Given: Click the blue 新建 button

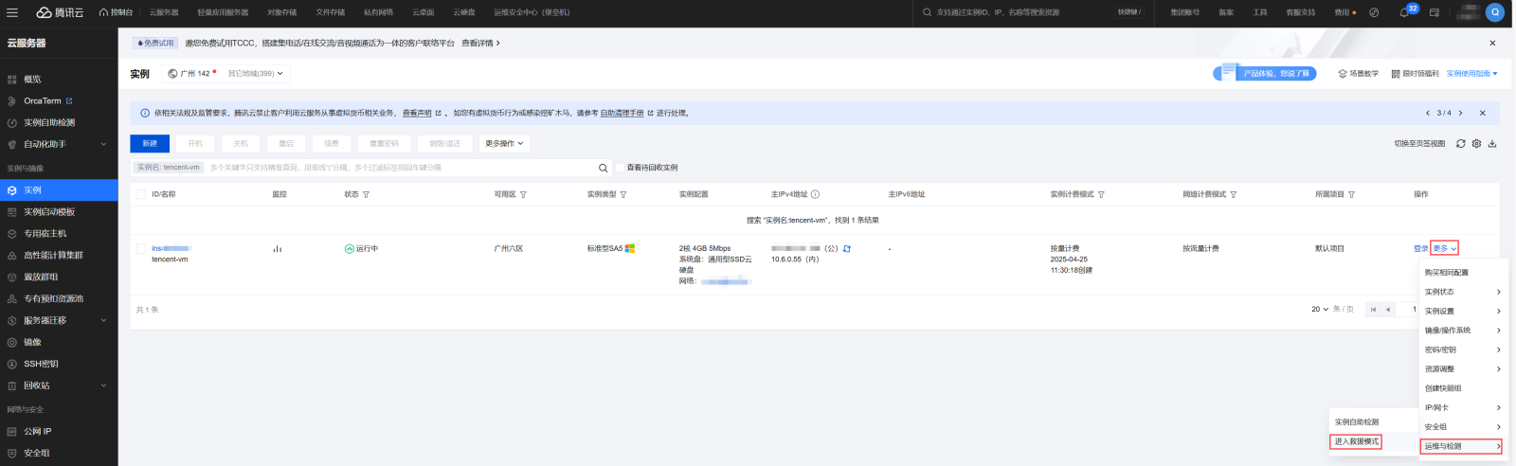Looking at the screenshot, I should click(150, 144).
